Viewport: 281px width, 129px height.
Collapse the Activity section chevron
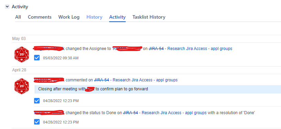pyautogui.click(x=7, y=7)
